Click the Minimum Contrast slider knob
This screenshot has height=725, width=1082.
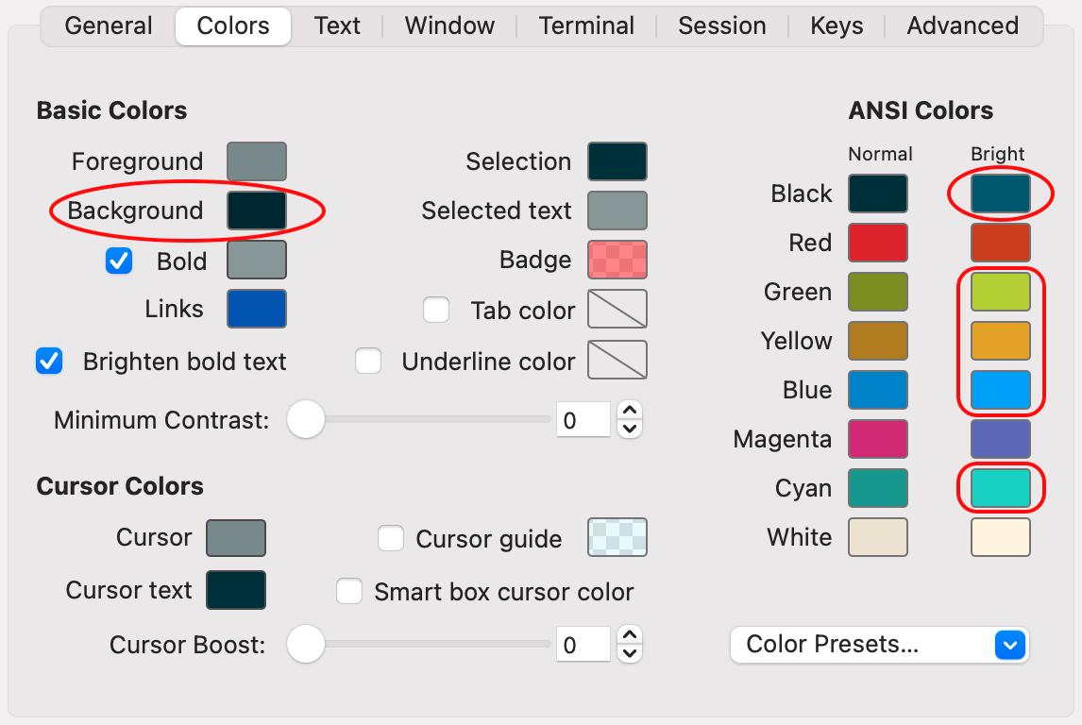(306, 419)
